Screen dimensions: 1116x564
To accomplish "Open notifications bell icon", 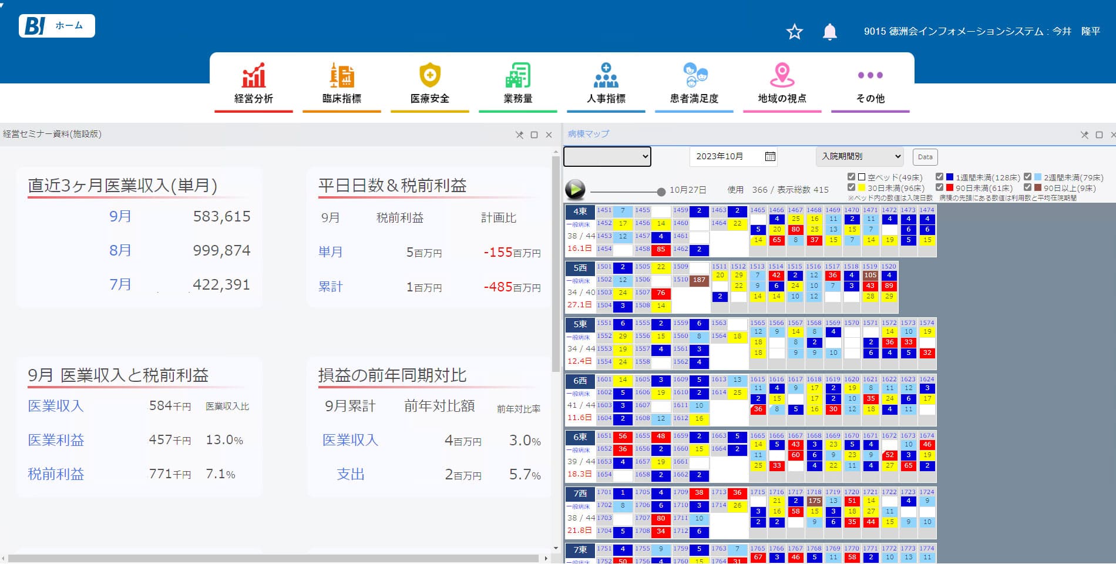I will point(829,32).
